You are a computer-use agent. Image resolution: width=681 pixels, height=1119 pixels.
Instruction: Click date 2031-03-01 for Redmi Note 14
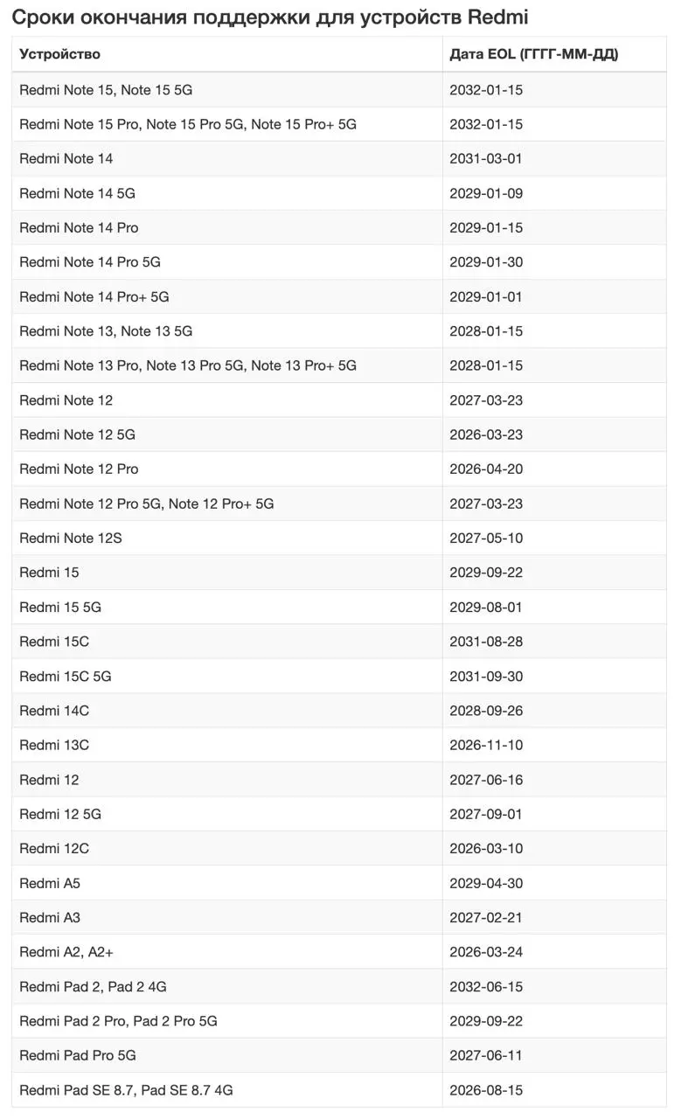point(486,159)
